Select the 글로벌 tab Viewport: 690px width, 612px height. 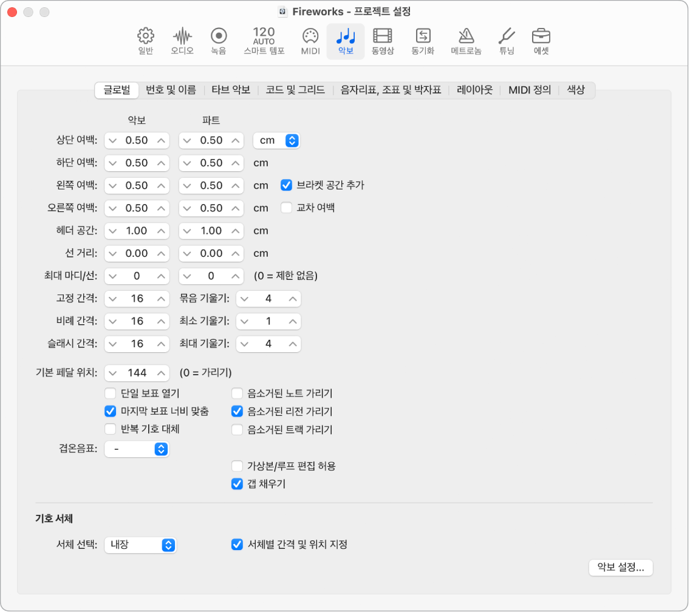pos(117,90)
